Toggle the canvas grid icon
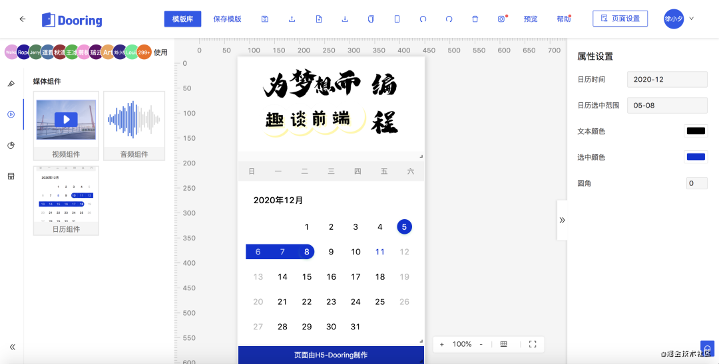 (x=503, y=344)
